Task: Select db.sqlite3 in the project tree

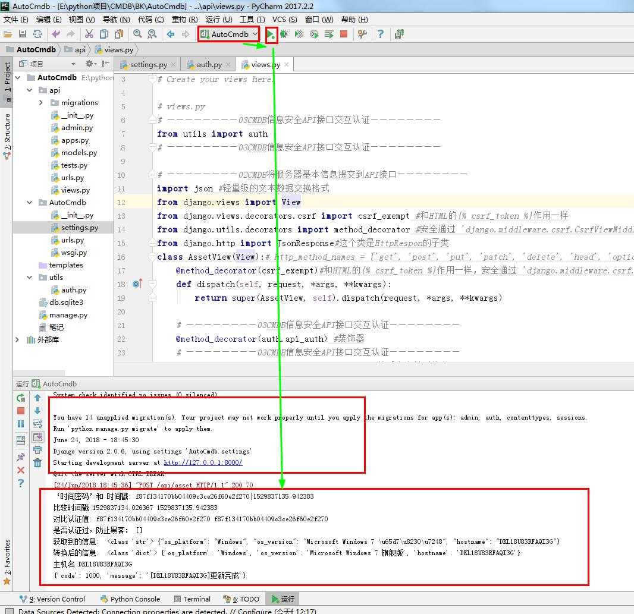Action: click(61, 303)
